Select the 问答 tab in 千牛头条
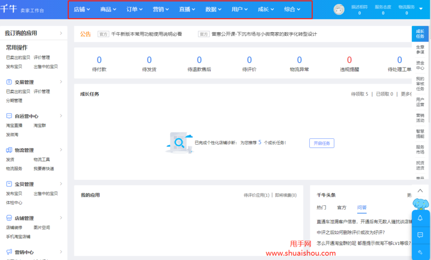431x260 pixels. pyautogui.click(x=362, y=207)
